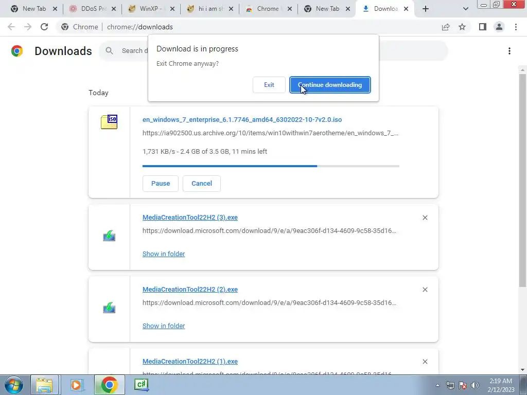Open Windows Explorer from the taskbar
This screenshot has height=395, width=527.
point(44,385)
